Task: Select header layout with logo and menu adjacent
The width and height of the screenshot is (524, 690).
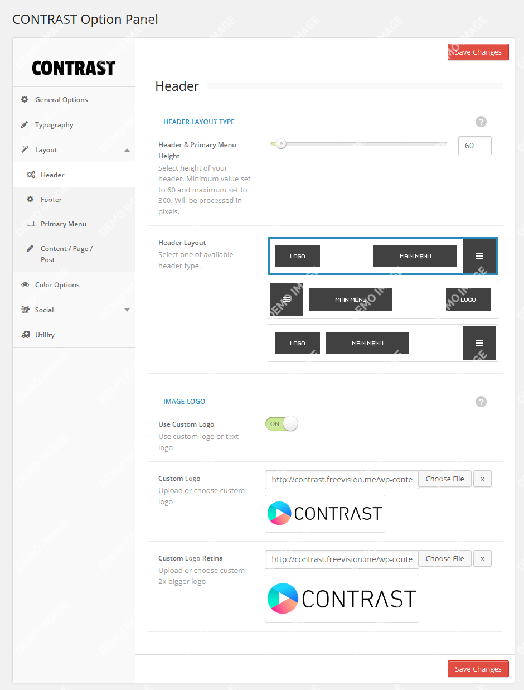Action: click(382, 343)
